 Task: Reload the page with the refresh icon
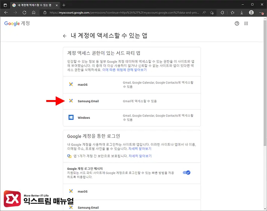coord(24,13)
